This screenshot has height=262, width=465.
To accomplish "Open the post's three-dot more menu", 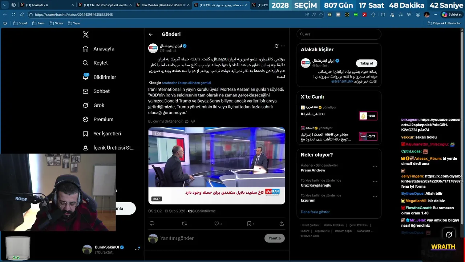I will tap(283, 46).
